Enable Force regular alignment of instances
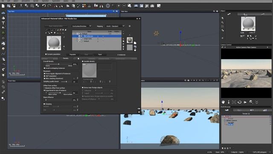The height and width of the screenshot is (154, 273). (x=44, y=74)
